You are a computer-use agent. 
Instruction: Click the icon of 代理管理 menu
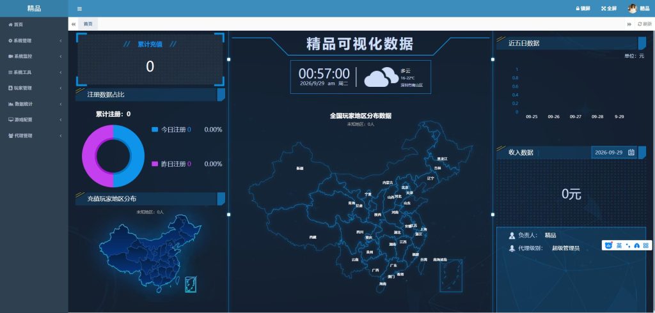[11, 135]
